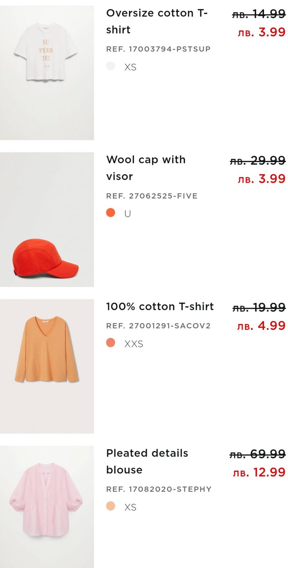Select the off-white color swatch for T-shirt

tap(111, 66)
